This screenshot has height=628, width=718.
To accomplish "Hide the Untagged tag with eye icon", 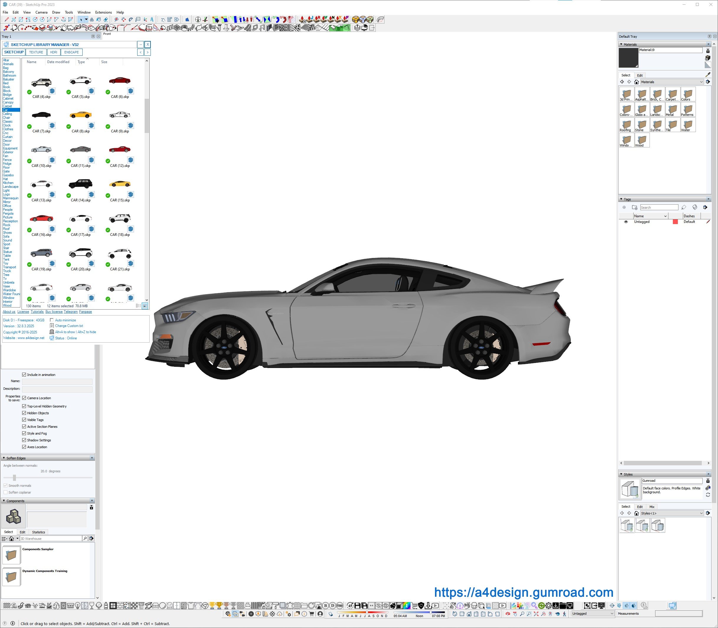I will click(625, 222).
